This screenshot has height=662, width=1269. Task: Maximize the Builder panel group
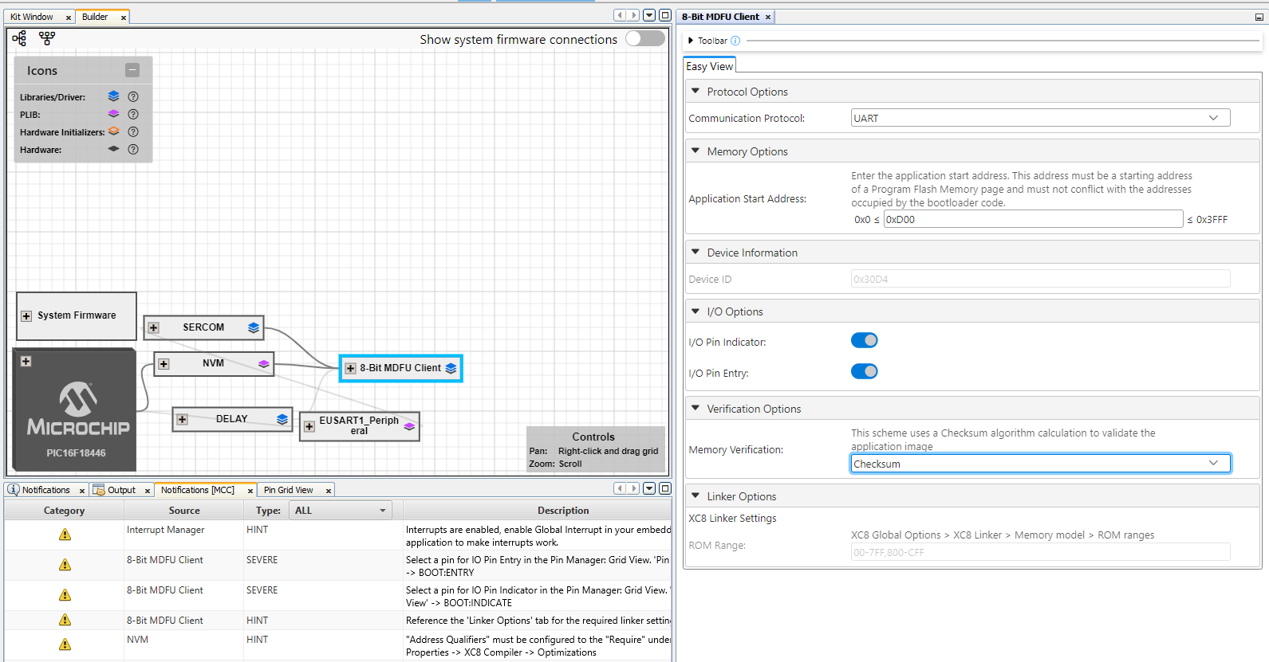tap(664, 15)
